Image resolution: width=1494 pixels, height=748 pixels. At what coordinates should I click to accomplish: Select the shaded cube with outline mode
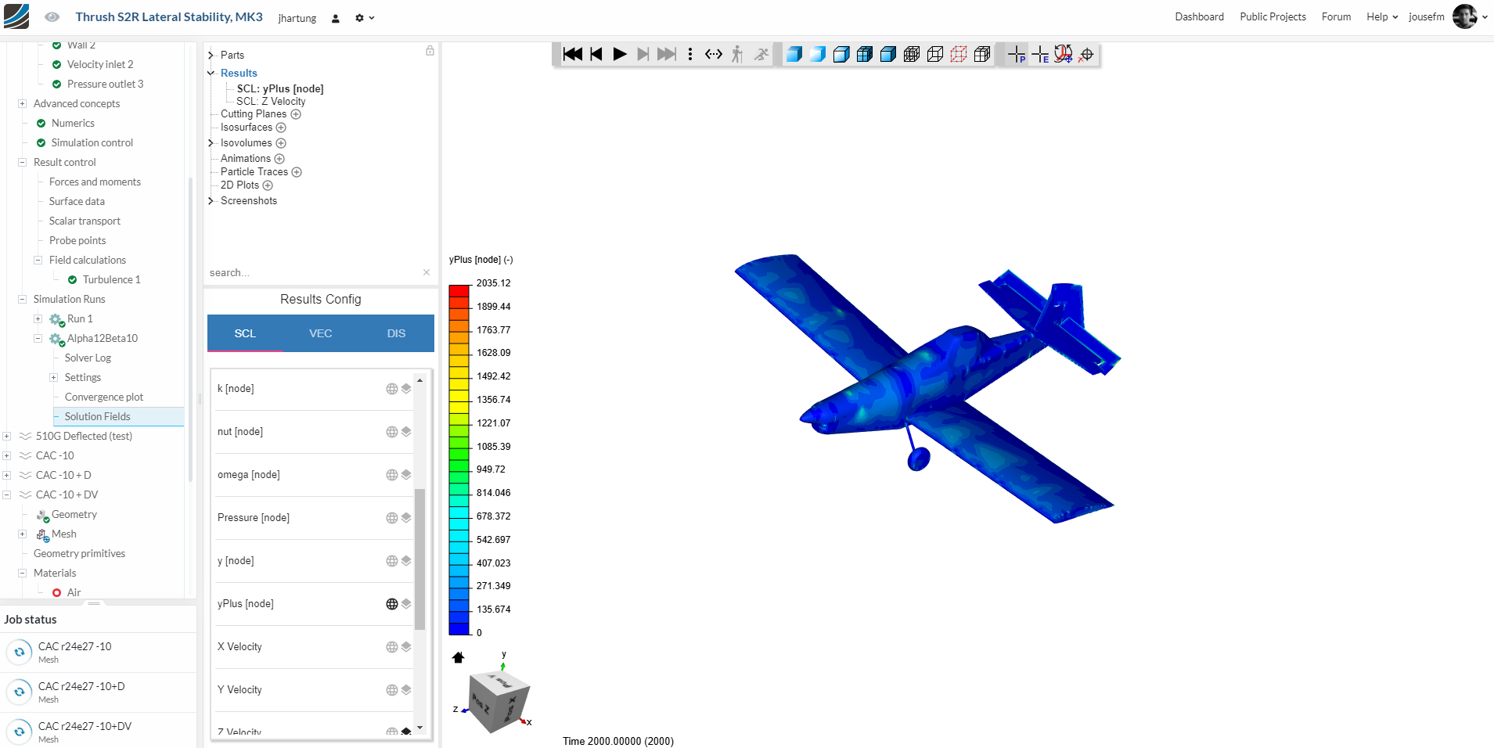click(841, 54)
